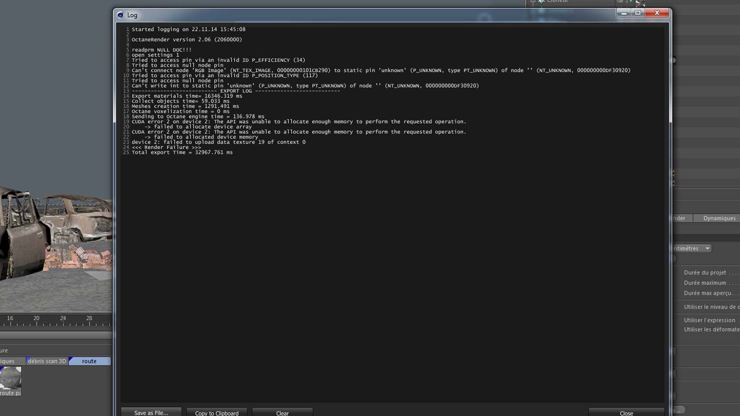Click 'Export materials time= 16346.319 ms' line
This screenshot has width=740, height=416.
pos(187,96)
